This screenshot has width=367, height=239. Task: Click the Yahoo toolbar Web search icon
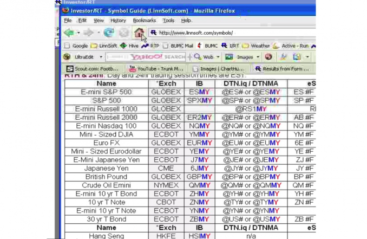[198, 57]
